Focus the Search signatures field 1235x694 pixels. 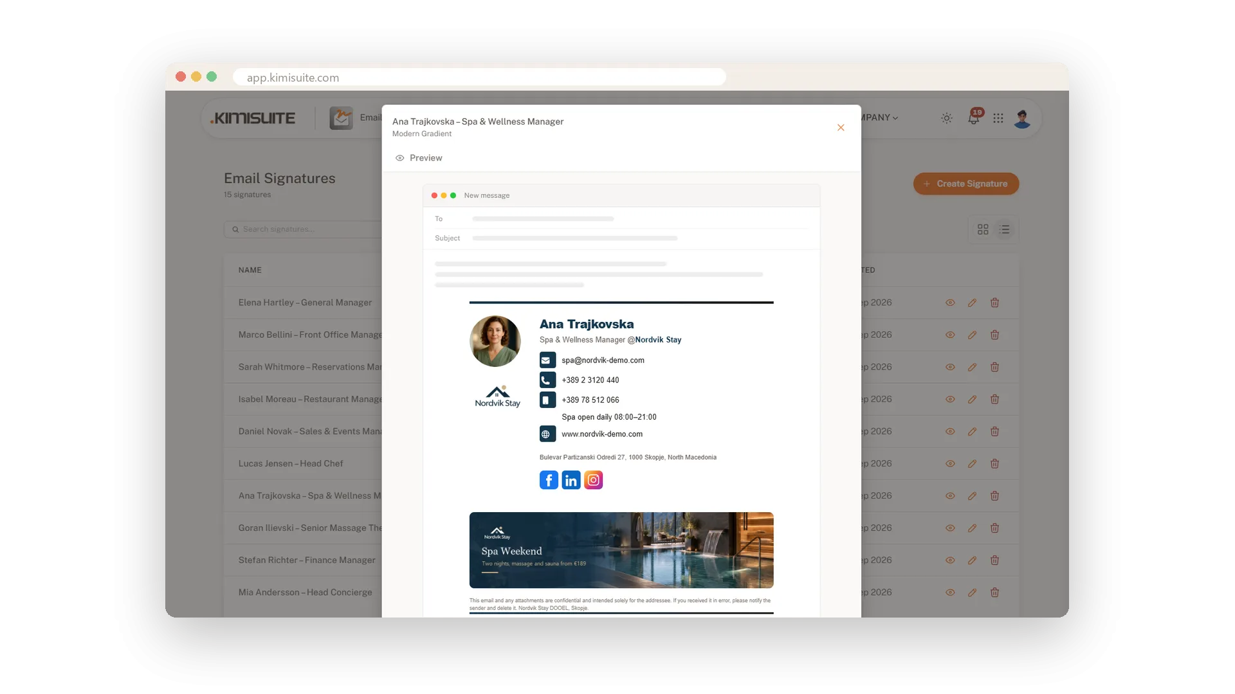pos(303,229)
